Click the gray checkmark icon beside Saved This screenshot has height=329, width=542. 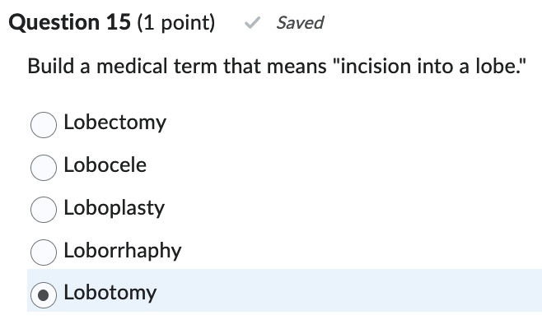[x=255, y=23]
